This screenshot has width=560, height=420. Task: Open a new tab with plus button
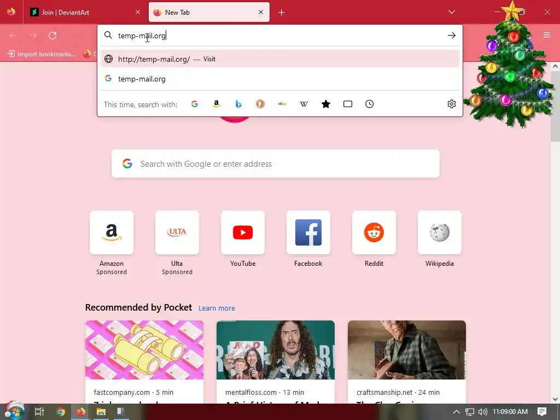tap(281, 13)
